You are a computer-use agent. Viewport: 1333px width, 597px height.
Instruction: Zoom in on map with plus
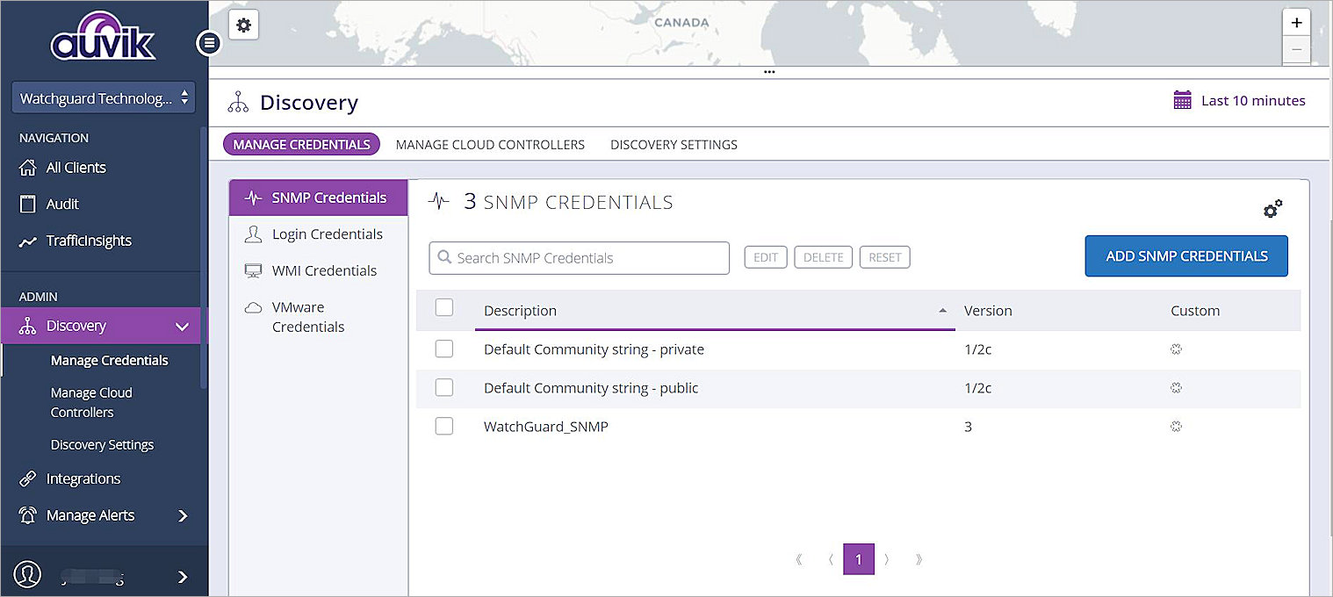(1296, 23)
